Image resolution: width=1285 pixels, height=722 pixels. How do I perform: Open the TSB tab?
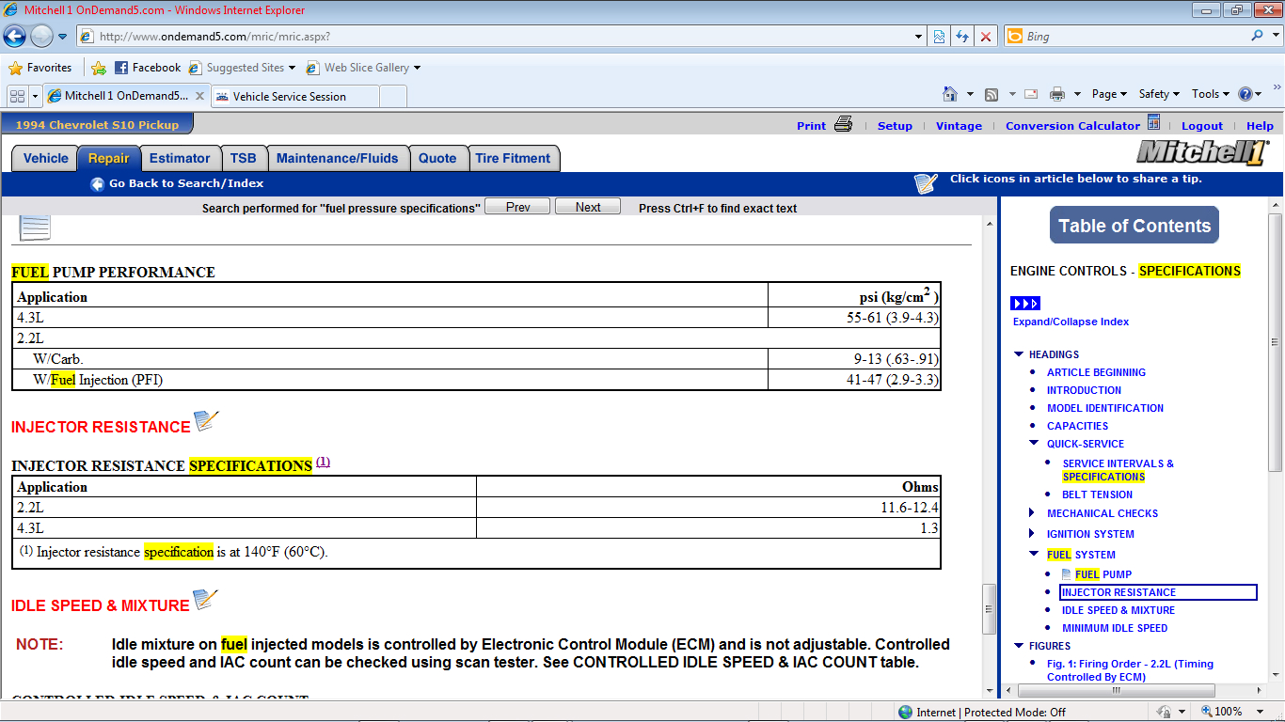click(x=244, y=159)
